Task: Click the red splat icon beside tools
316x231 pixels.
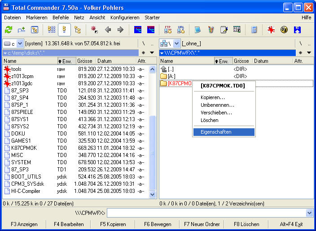Action: (x=7, y=69)
